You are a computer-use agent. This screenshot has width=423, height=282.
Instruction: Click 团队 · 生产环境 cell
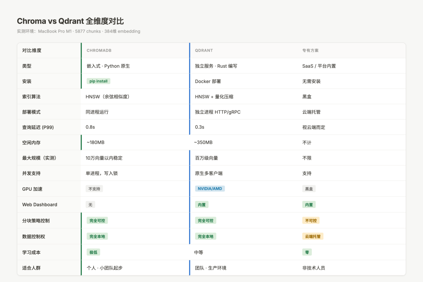(x=211, y=268)
